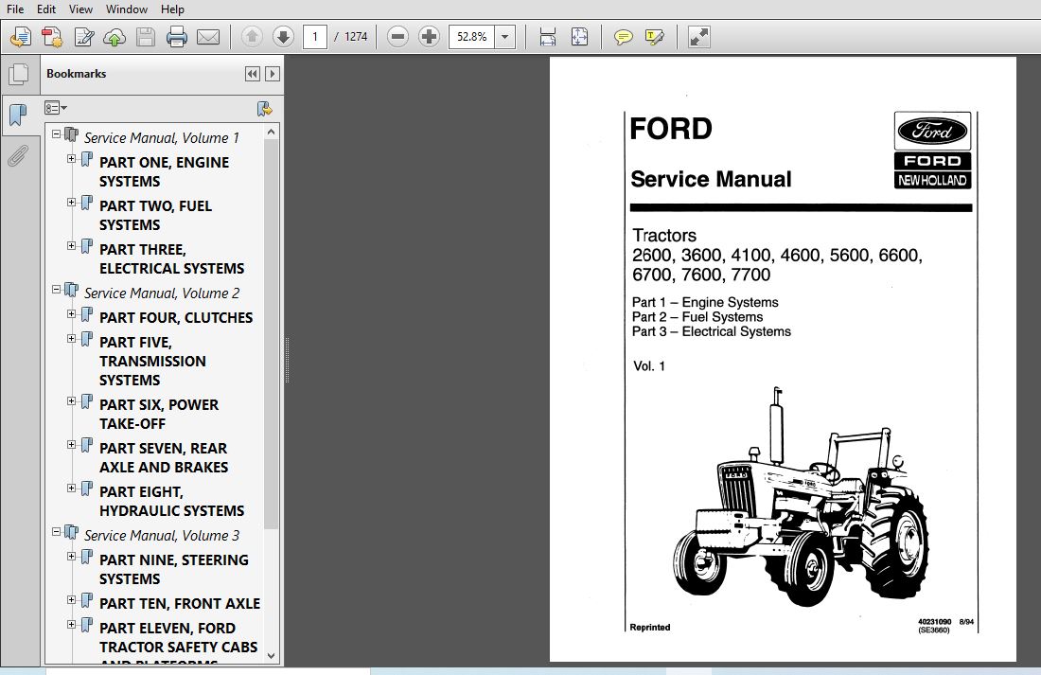Expand PART SEVEN, REAR AXLE bookmark
The height and width of the screenshot is (675, 1041).
click(71, 444)
